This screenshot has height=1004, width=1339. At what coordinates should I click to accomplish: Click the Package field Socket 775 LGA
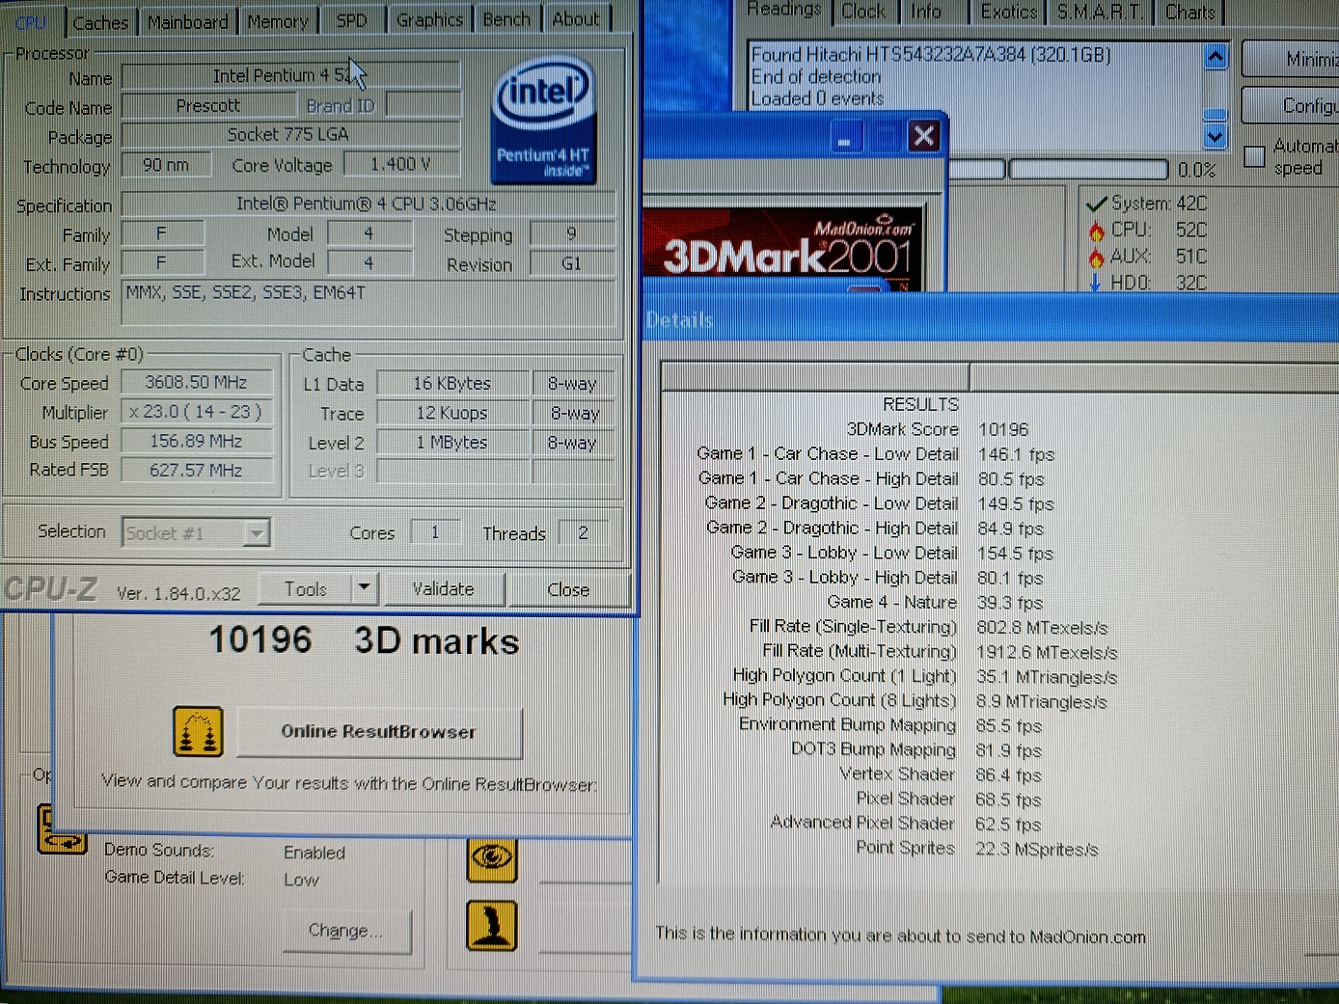[289, 135]
